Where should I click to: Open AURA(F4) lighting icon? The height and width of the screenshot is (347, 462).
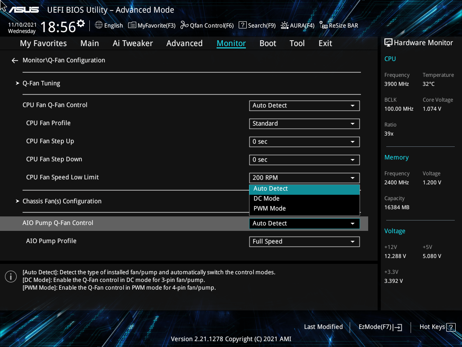click(x=285, y=25)
